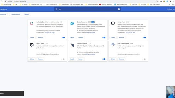
Task: Open Details for Genius Scheduler
Action: pos(72,59)
